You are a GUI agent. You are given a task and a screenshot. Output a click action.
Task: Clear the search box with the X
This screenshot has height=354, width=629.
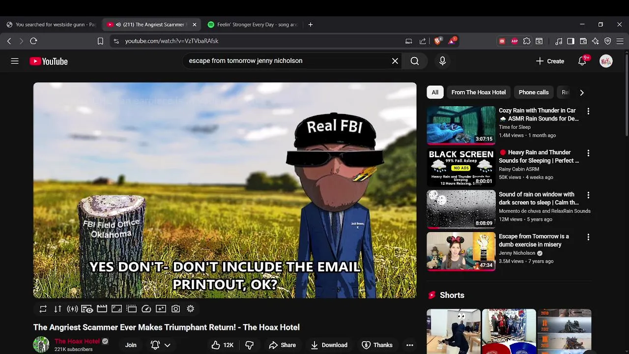click(x=395, y=61)
